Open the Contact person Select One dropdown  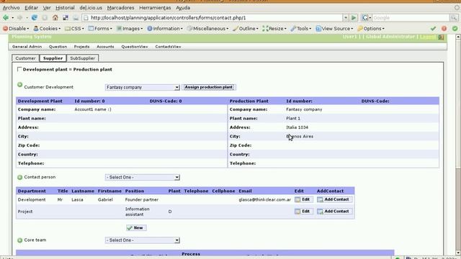pyautogui.click(x=143, y=178)
